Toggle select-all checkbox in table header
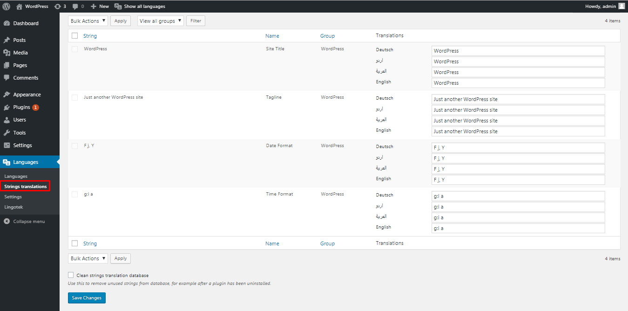Screen dimensions: 628x311 (x=74, y=35)
